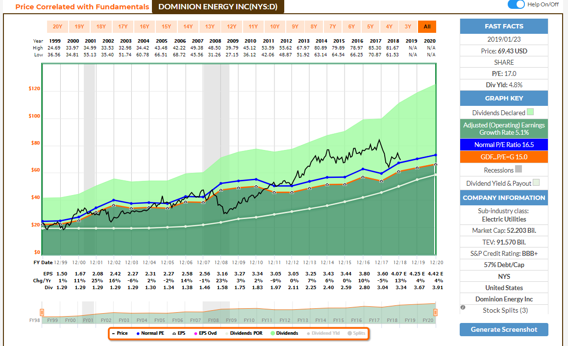Viewport: 568px width, 346px height.
Task: Grab the right range slider handle
Action: 435,312
